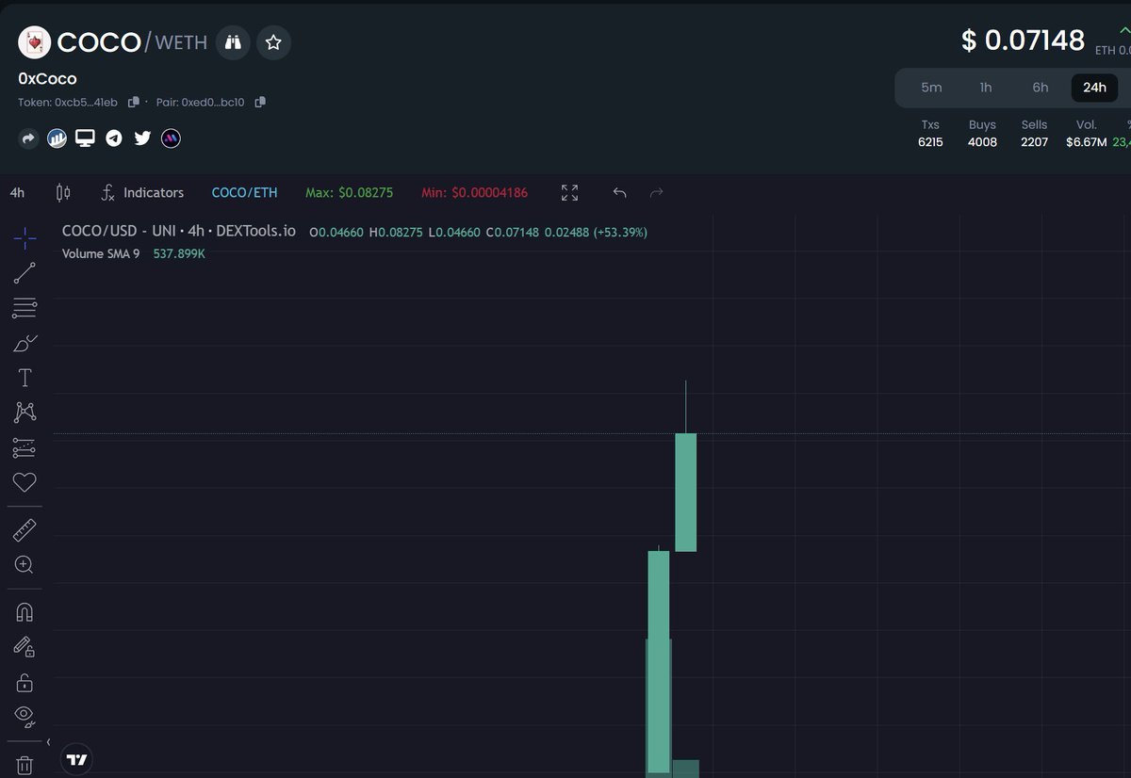Switch stats to the 1h tab
The image size is (1131, 778).
pyautogui.click(x=986, y=88)
